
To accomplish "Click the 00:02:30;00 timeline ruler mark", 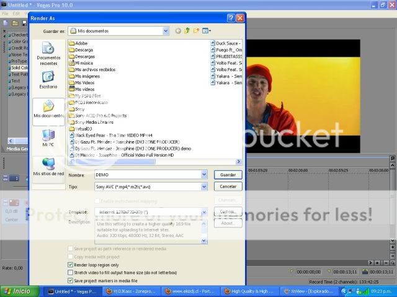I will click(298, 171).
